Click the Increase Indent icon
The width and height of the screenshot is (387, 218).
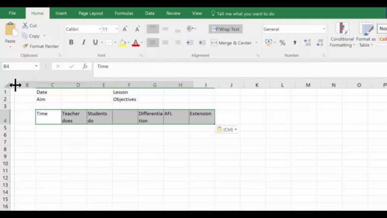point(201,43)
